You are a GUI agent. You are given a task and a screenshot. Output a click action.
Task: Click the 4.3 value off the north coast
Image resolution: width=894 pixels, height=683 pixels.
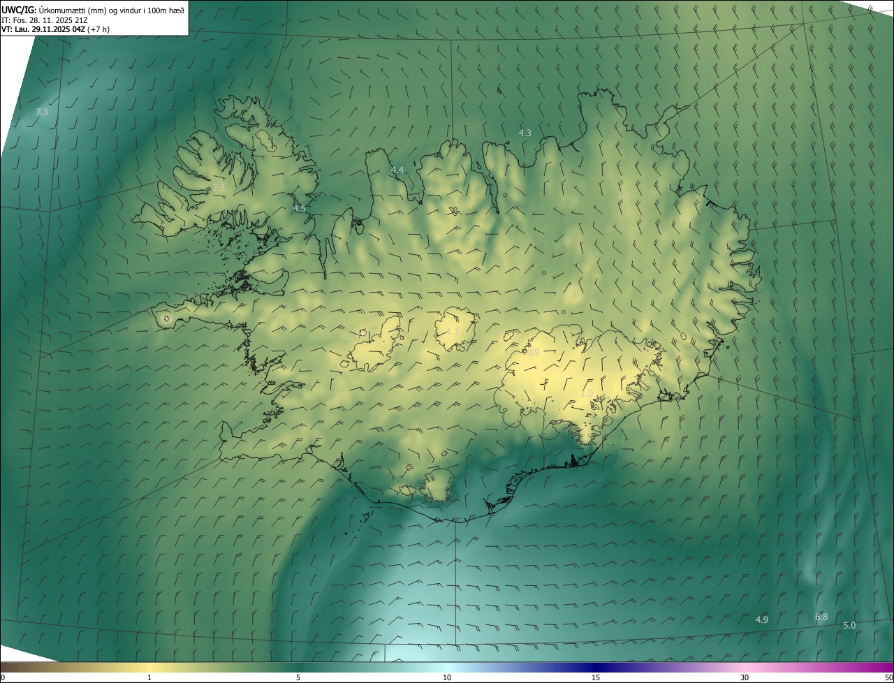tap(525, 133)
